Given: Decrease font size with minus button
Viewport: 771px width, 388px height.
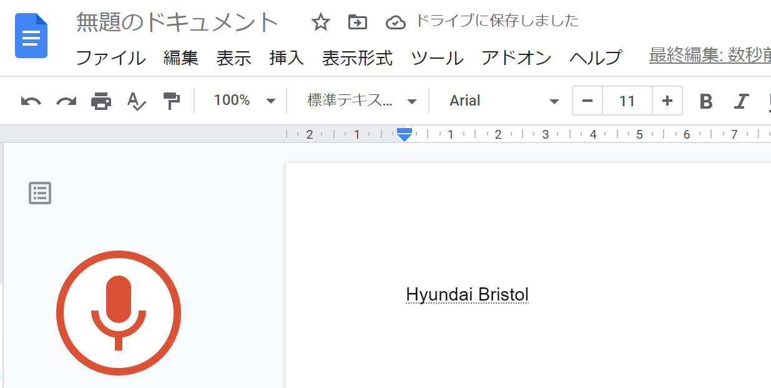Looking at the screenshot, I should (x=587, y=101).
